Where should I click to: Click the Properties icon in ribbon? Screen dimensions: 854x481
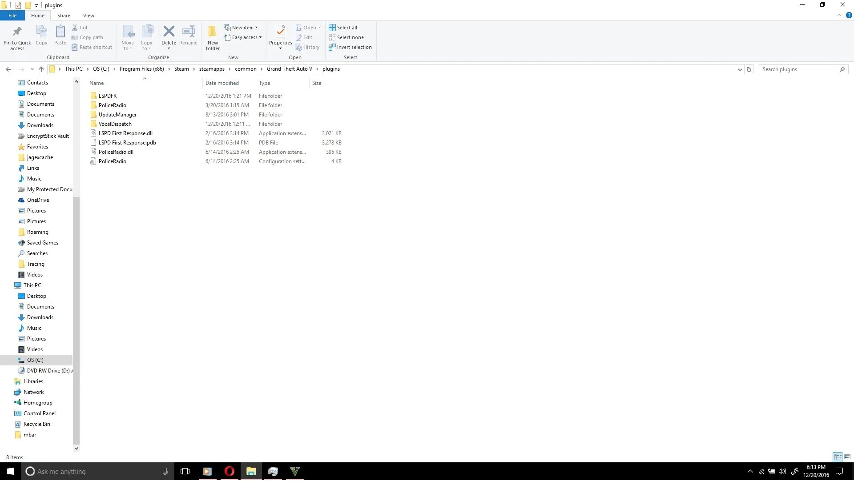[280, 32]
